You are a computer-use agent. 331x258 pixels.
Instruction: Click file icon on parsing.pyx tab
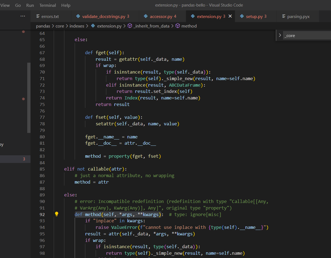pos(284,16)
